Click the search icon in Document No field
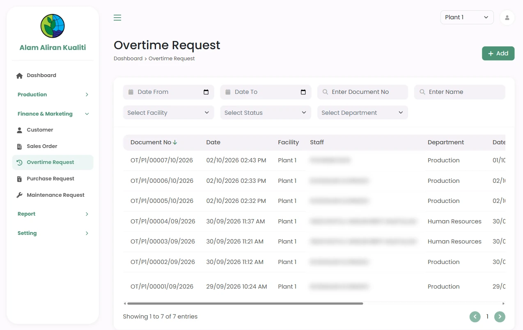The height and width of the screenshot is (330, 523). [325, 92]
